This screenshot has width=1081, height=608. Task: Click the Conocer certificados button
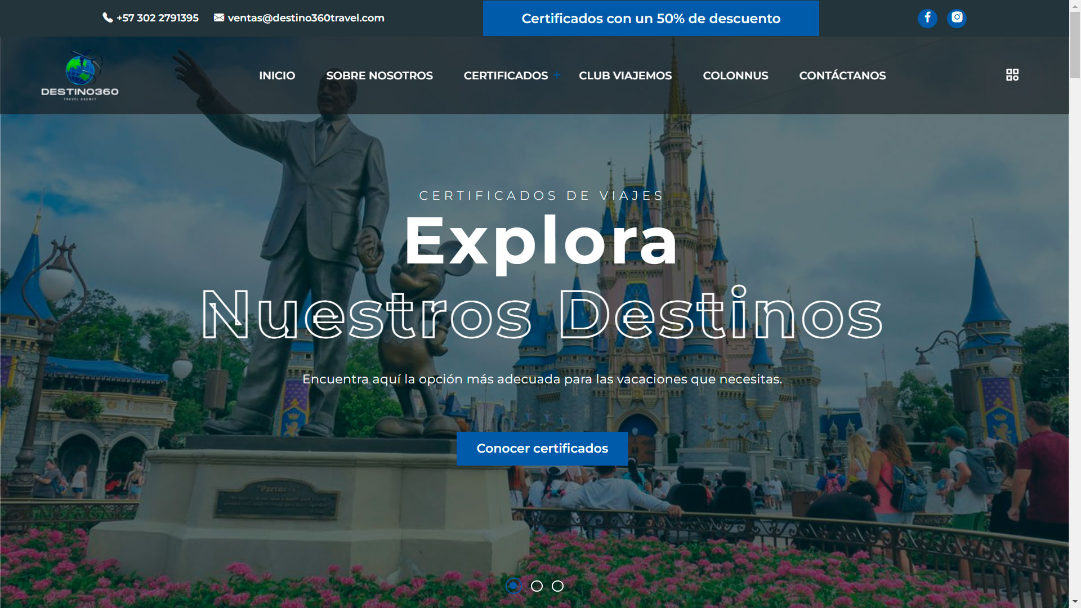[x=542, y=449]
